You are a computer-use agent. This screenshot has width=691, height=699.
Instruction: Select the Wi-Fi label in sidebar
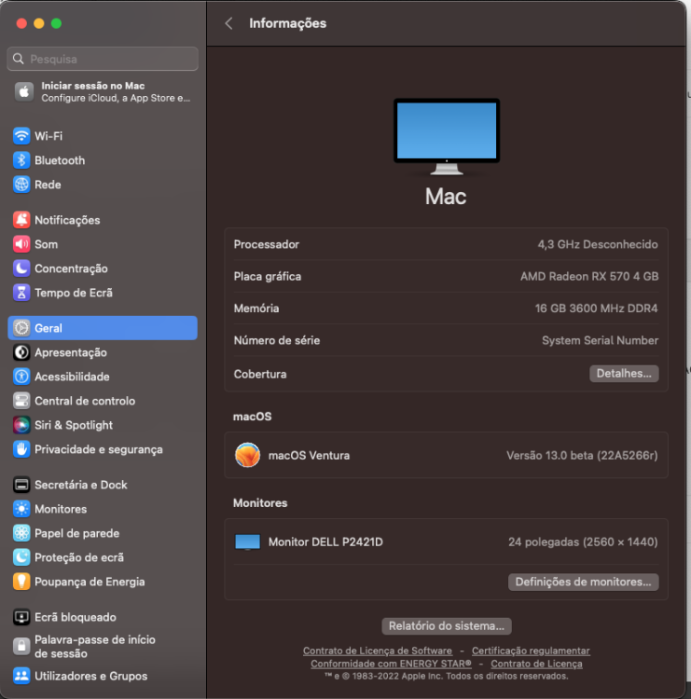coord(48,136)
